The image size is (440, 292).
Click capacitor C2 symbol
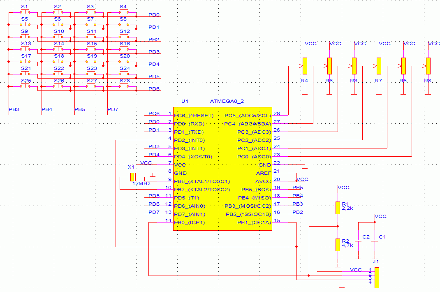358,241
